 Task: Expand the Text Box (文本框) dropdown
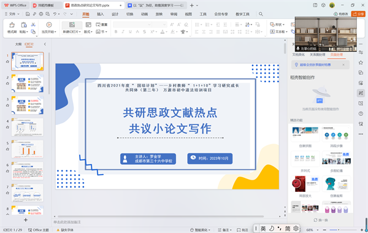(278, 32)
